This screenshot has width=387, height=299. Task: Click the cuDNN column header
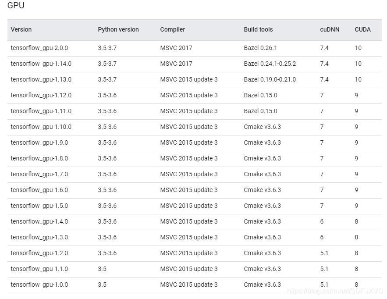(x=330, y=29)
